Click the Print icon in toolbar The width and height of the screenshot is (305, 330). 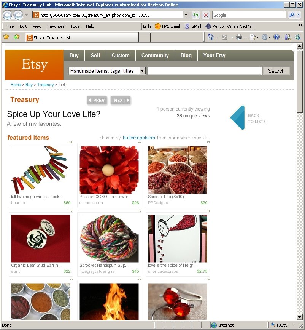point(239,37)
